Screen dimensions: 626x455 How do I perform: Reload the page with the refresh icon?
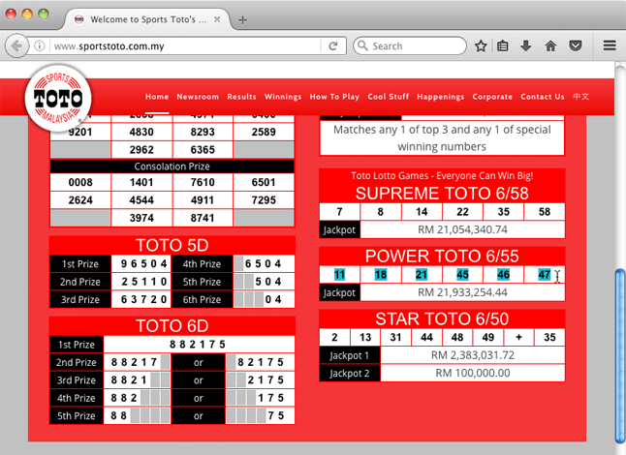[x=332, y=45]
